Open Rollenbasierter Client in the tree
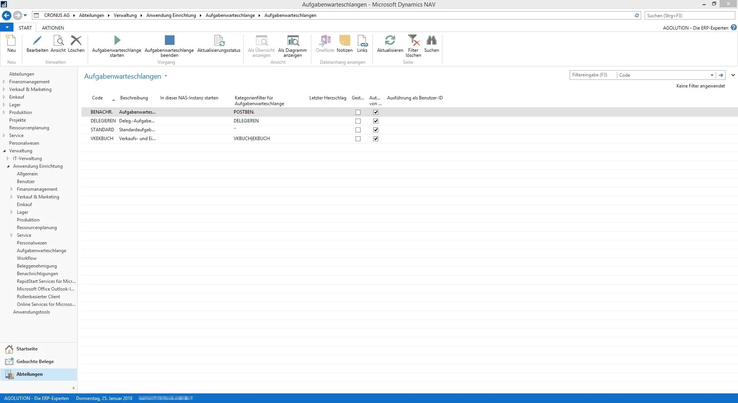 tap(38, 297)
